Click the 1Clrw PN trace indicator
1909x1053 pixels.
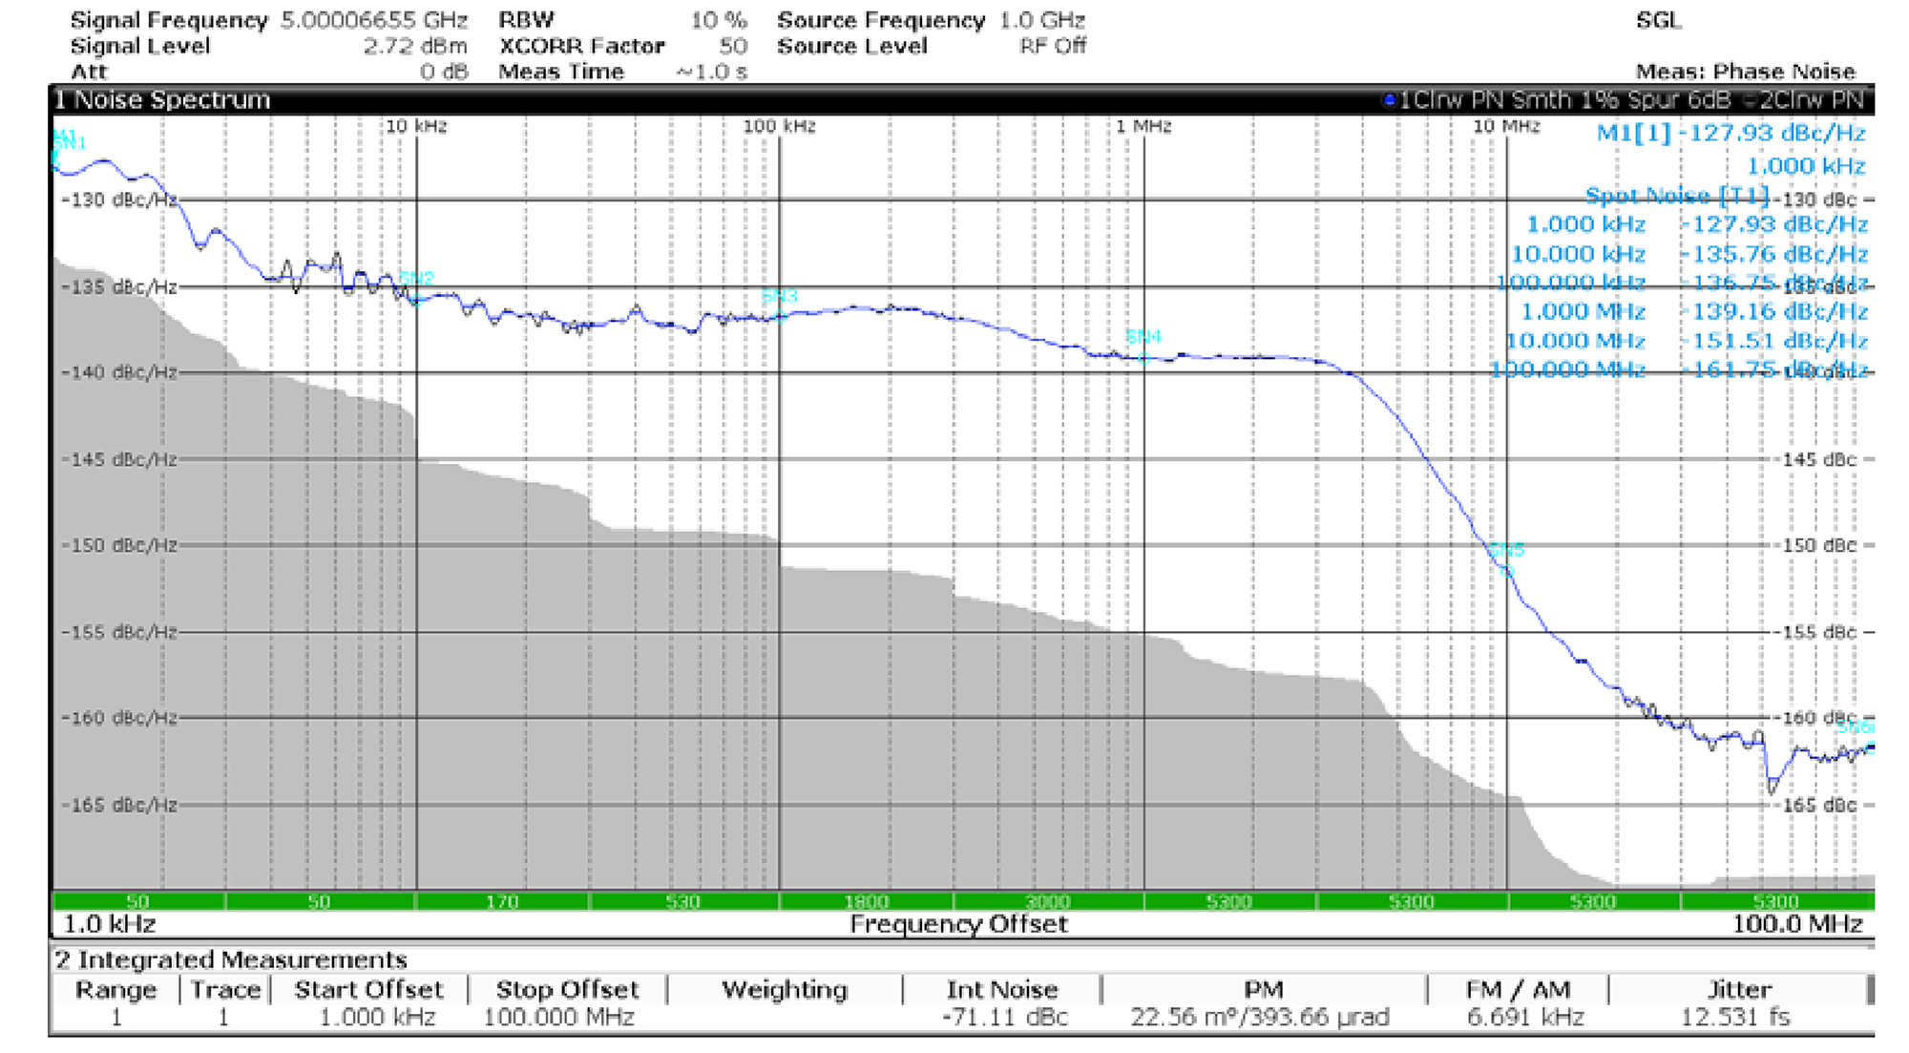(x=1556, y=100)
